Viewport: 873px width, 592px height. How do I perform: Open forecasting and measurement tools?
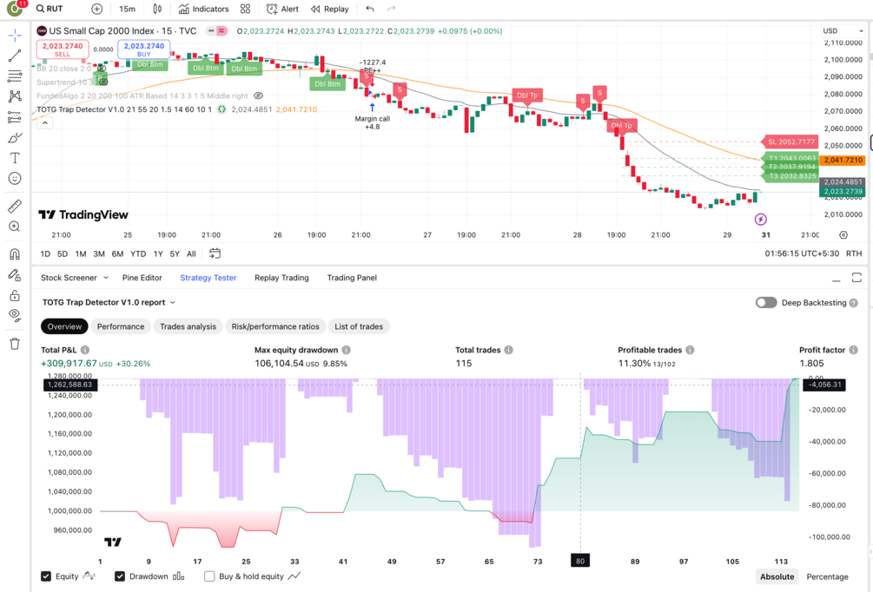[x=15, y=117]
